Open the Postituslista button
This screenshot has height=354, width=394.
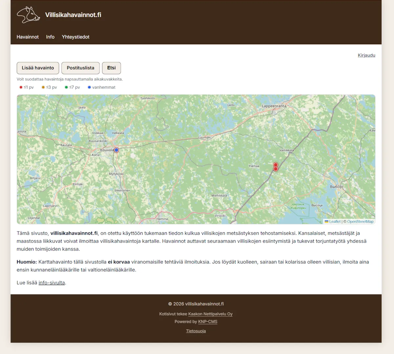tap(80, 68)
